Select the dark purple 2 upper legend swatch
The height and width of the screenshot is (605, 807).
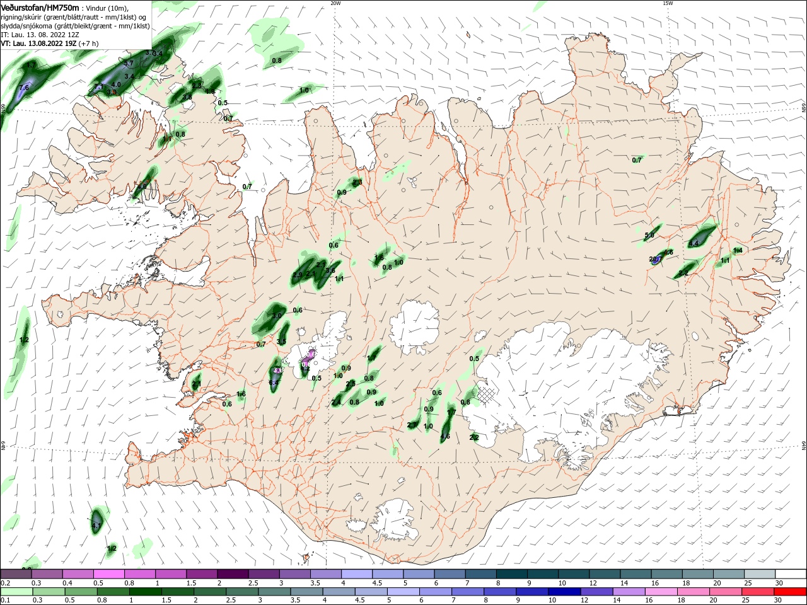[232, 574]
